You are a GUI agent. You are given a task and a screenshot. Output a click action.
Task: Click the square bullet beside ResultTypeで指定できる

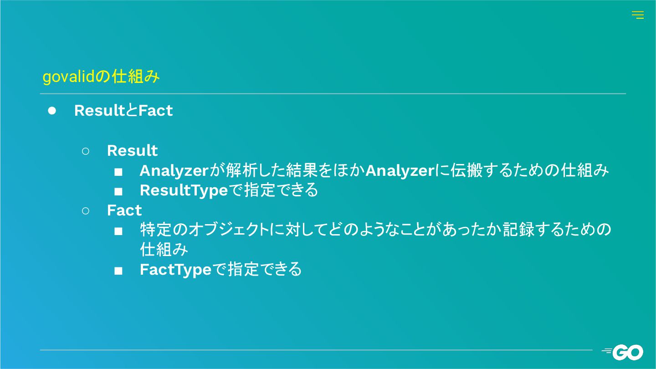tap(118, 191)
